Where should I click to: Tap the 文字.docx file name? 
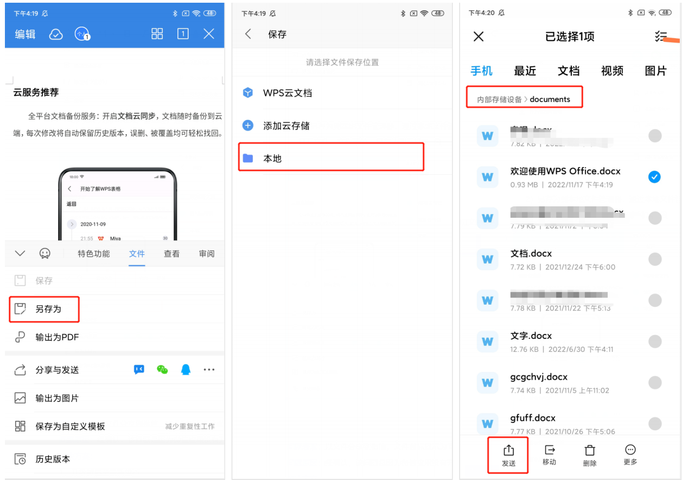coord(531,336)
